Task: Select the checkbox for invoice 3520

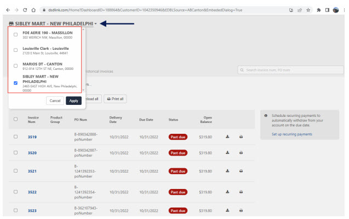Action: pyautogui.click(x=15, y=153)
